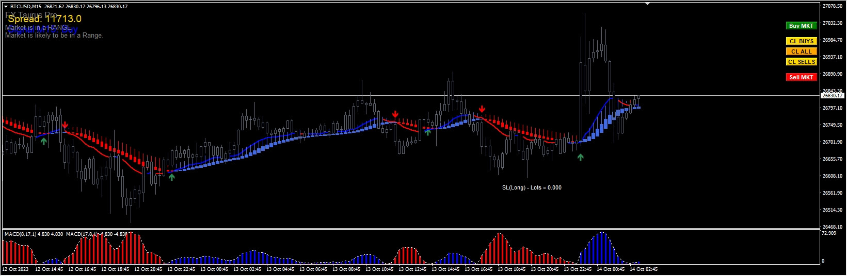Click the 72.909 MACD scale value

829,233
